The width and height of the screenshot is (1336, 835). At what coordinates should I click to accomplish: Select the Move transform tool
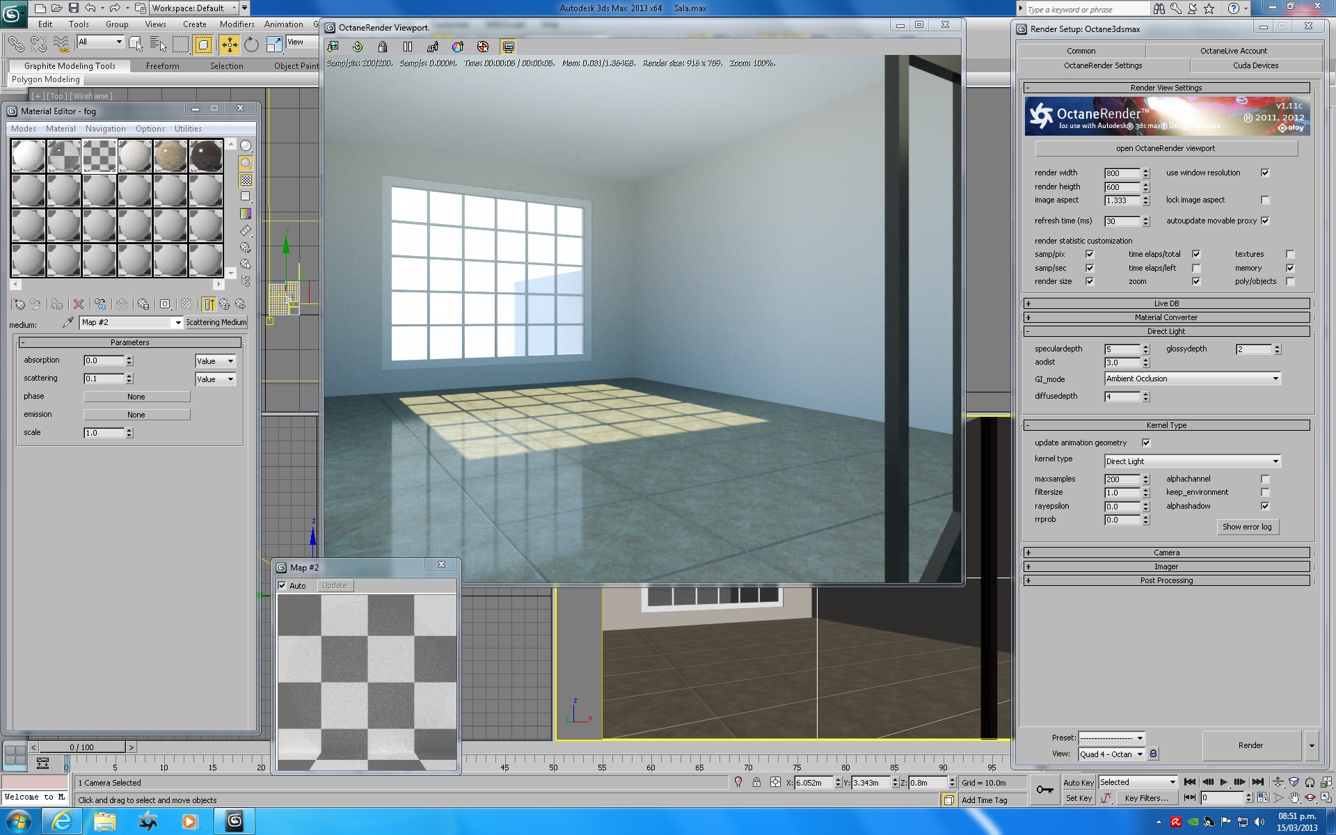229,45
